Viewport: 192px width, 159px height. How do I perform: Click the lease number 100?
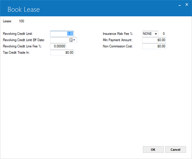(x=22, y=21)
